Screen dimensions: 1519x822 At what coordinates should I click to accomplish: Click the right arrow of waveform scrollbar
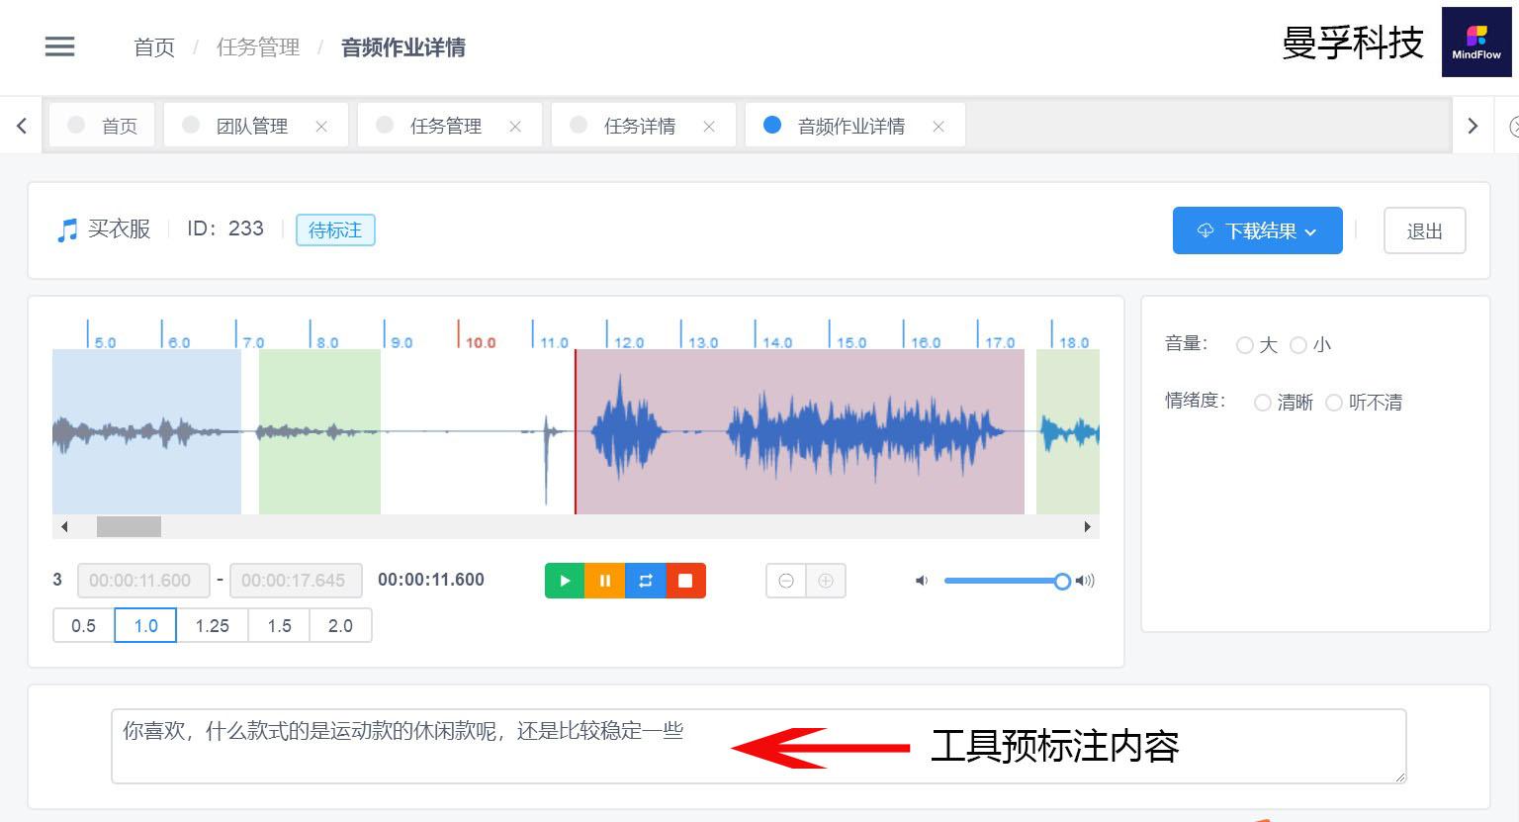(x=1087, y=526)
